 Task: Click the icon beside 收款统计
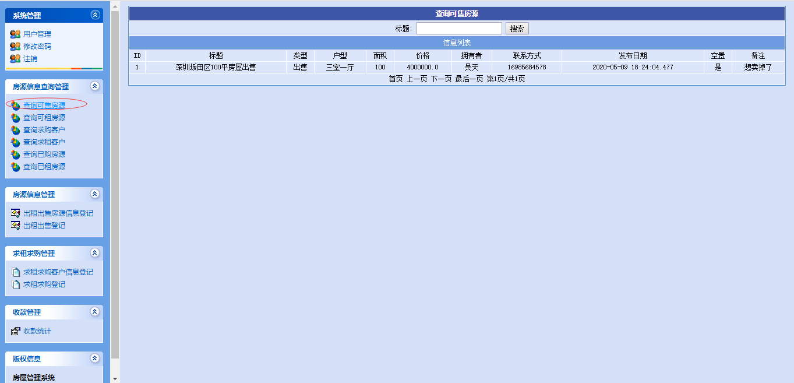pos(16,331)
